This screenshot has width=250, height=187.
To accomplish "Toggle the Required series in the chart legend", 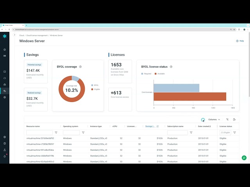I will tap(147, 73).
